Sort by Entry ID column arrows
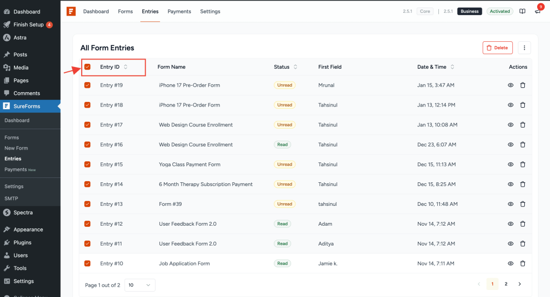The height and width of the screenshot is (297, 550). (125, 67)
